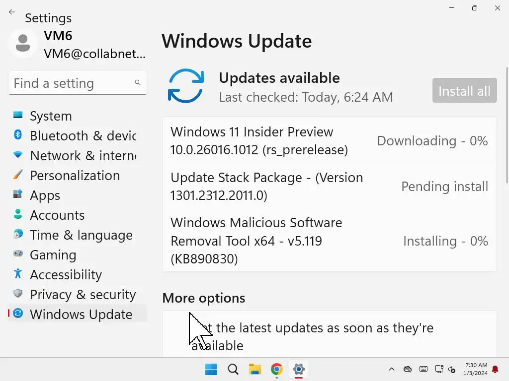
Task: Open Network & internet settings
Action: [x=77, y=155]
